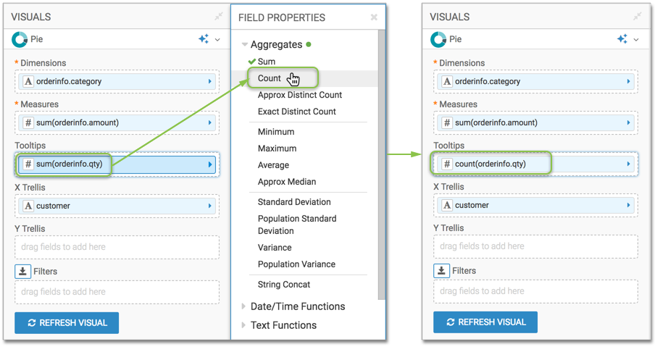Viewport: 655px width, 347px height.
Task: Click the pin icon beside left VISUALS title
Action: pos(218,16)
